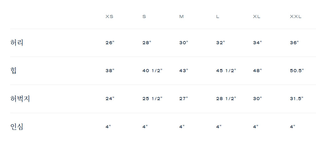Click the XL size column header
The width and height of the screenshot is (316, 158).
[257, 17]
